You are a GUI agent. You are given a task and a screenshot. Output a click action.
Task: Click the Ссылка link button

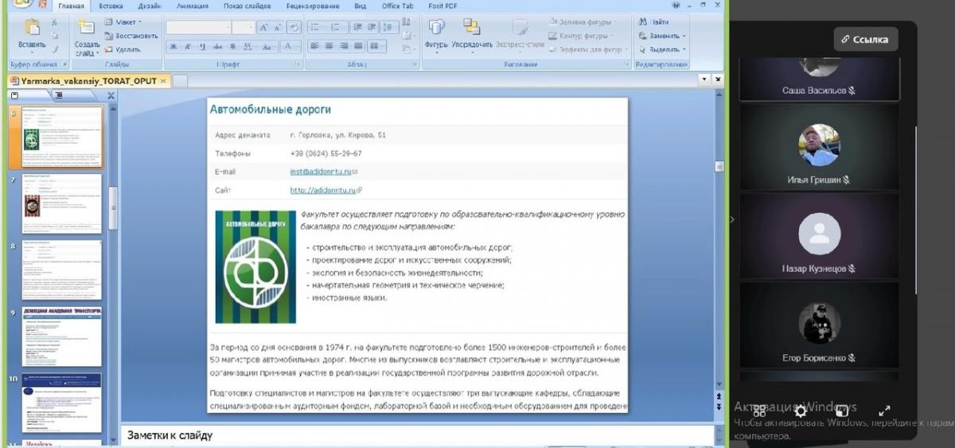866,39
